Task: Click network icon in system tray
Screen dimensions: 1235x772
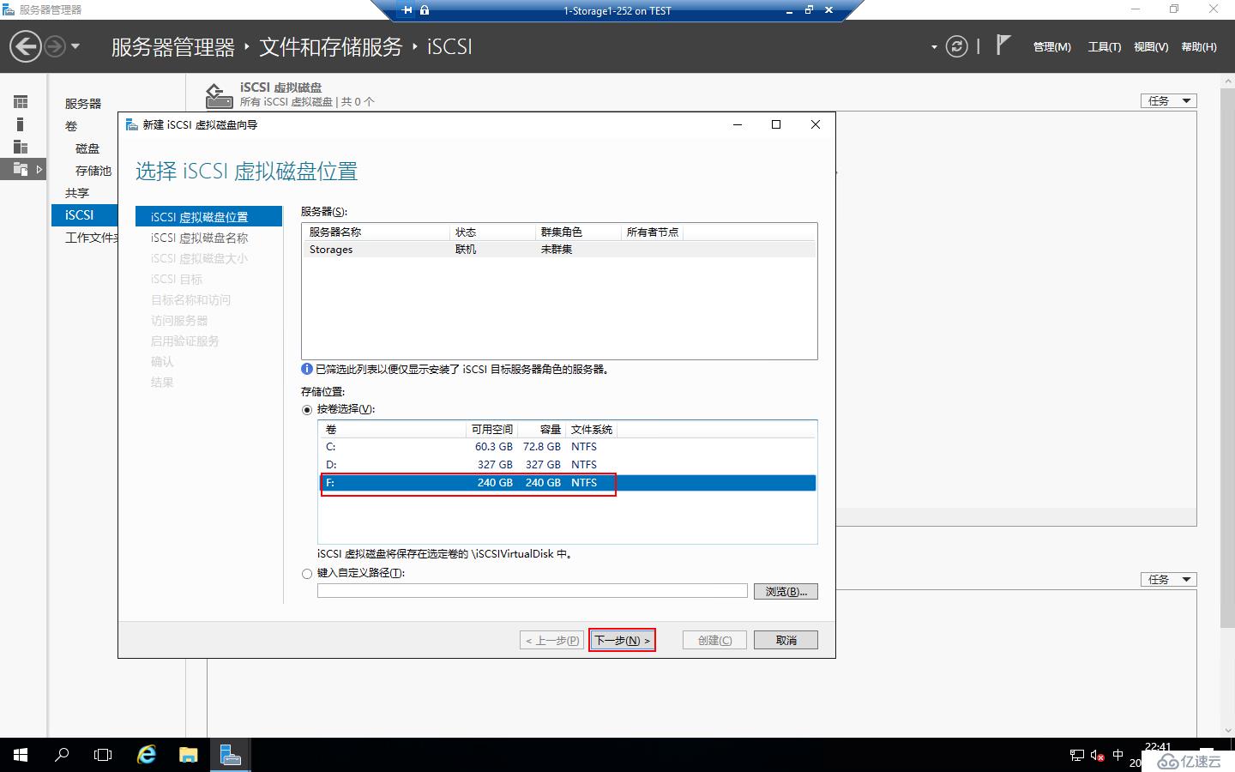Action: (x=1077, y=756)
